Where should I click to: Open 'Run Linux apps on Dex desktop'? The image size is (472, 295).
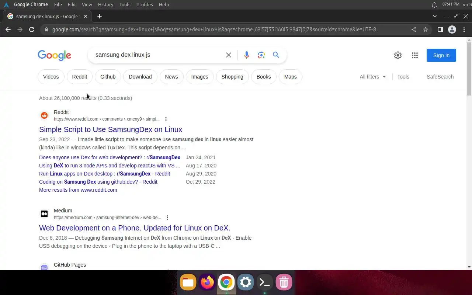[x=105, y=174]
